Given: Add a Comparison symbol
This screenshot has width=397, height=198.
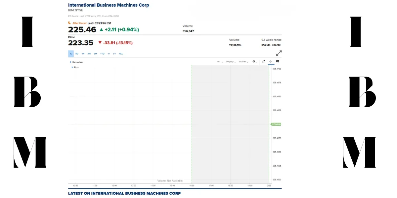Looking at the screenshot, I should (x=76, y=62).
